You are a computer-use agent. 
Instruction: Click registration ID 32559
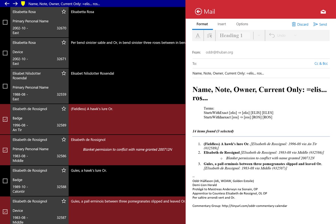click(62, 94)
